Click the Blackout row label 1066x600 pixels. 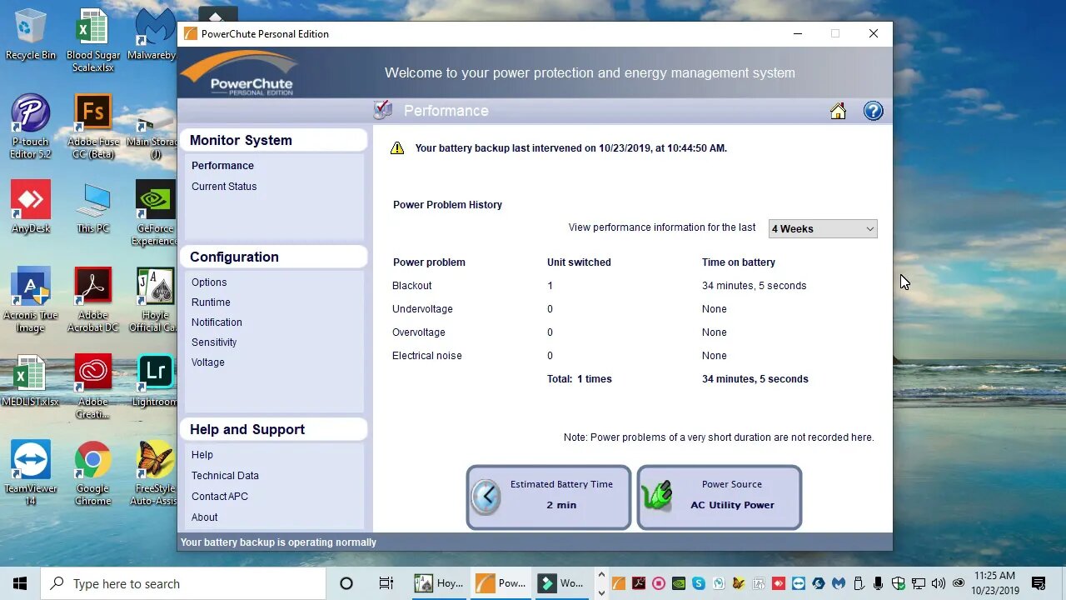point(412,286)
